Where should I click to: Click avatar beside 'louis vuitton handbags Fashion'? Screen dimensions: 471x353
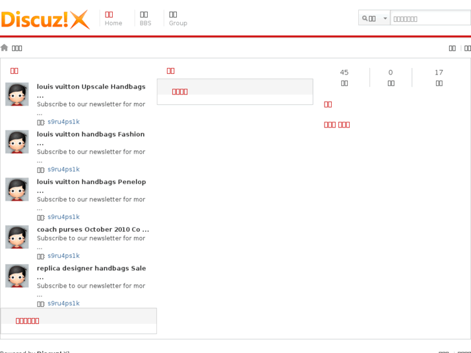click(x=17, y=142)
